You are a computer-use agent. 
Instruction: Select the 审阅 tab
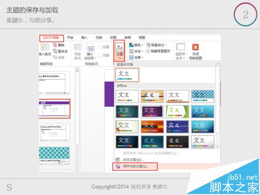(127, 37)
